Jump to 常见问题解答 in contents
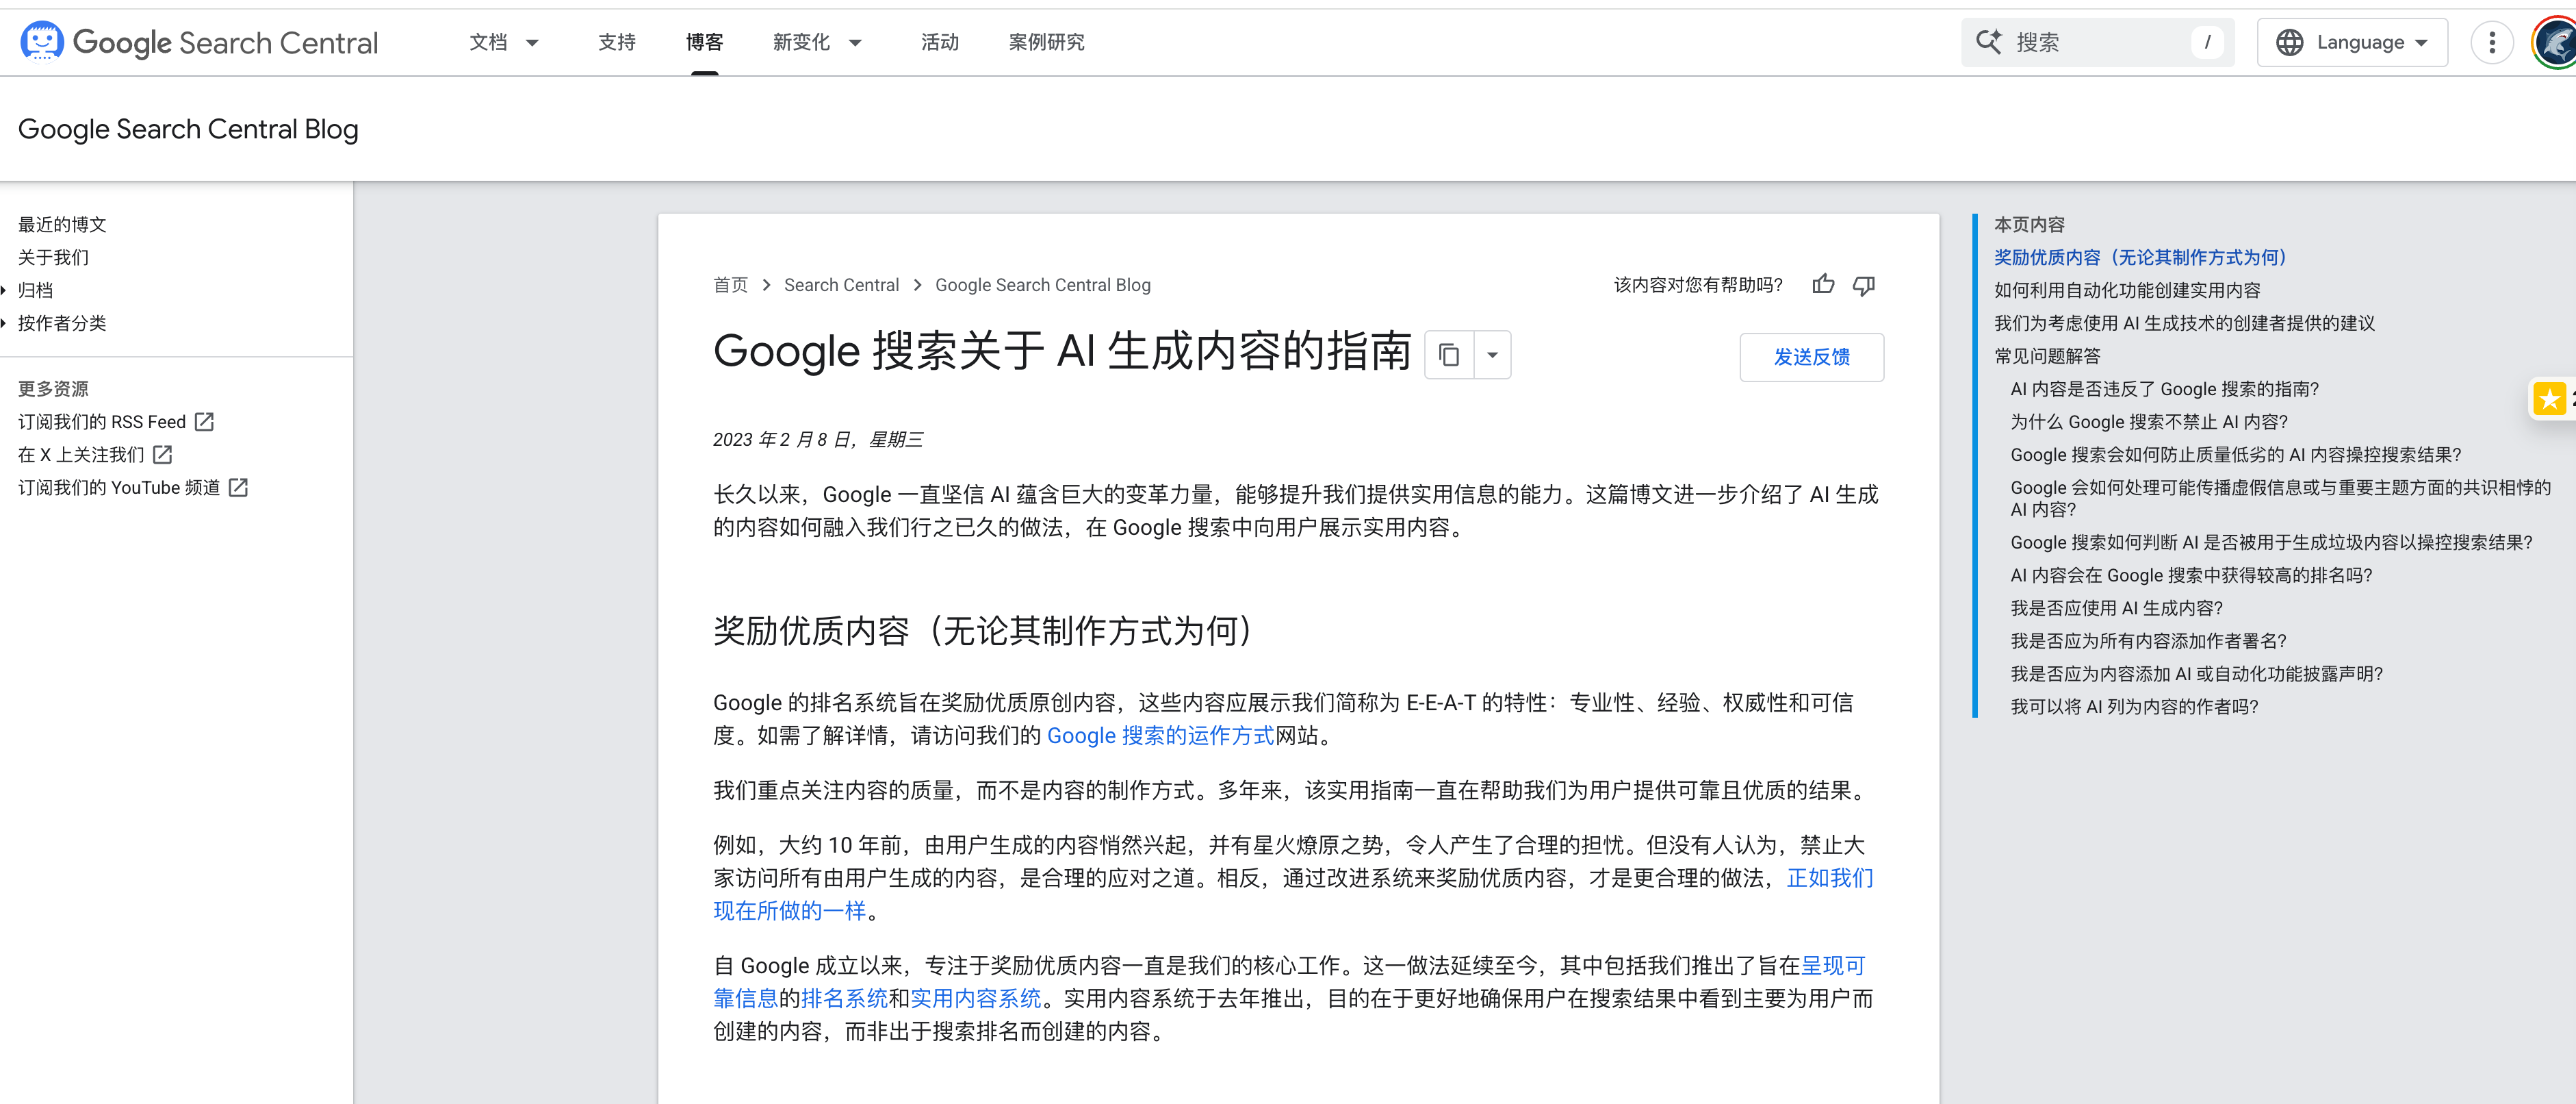The height and width of the screenshot is (1104, 2576). pos(2047,356)
